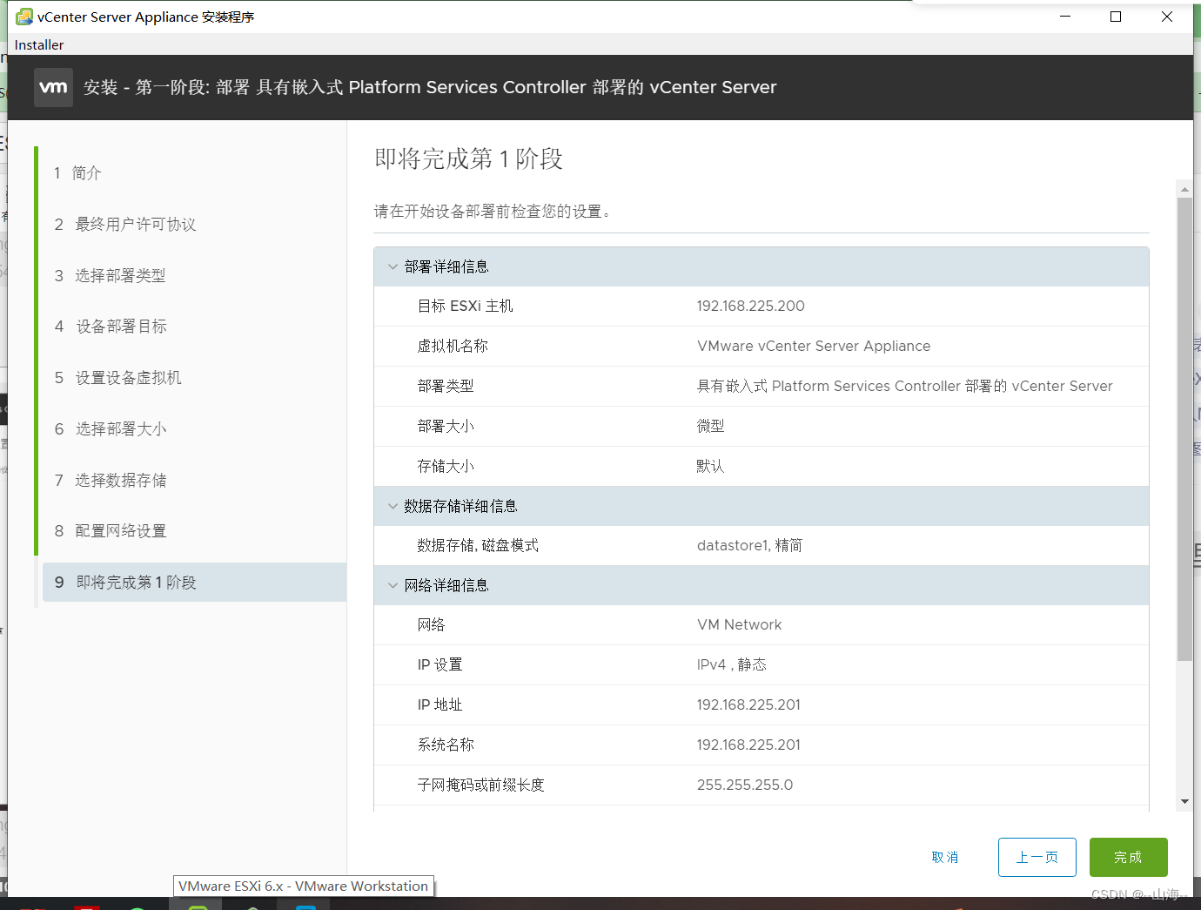
Task: Click the IPv4 , 静态 value
Action: [731, 664]
